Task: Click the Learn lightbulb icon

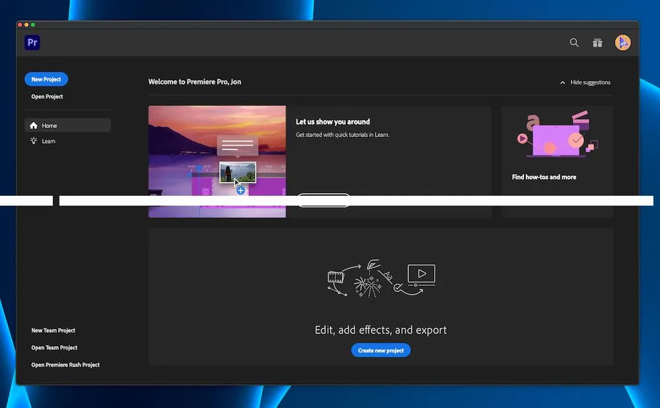Action: [x=34, y=141]
